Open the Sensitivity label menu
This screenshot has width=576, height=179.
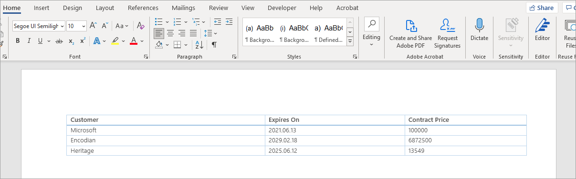pos(511,32)
